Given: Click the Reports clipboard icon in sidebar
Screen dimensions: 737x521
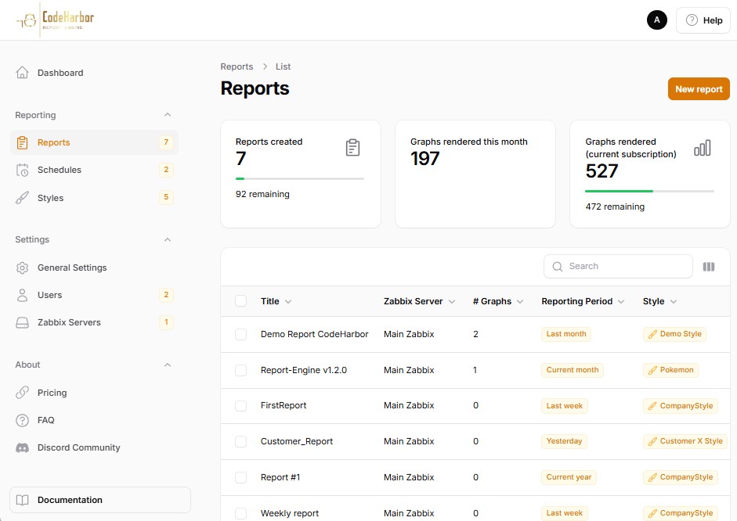Looking at the screenshot, I should pyautogui.click(x=22, y=142).
